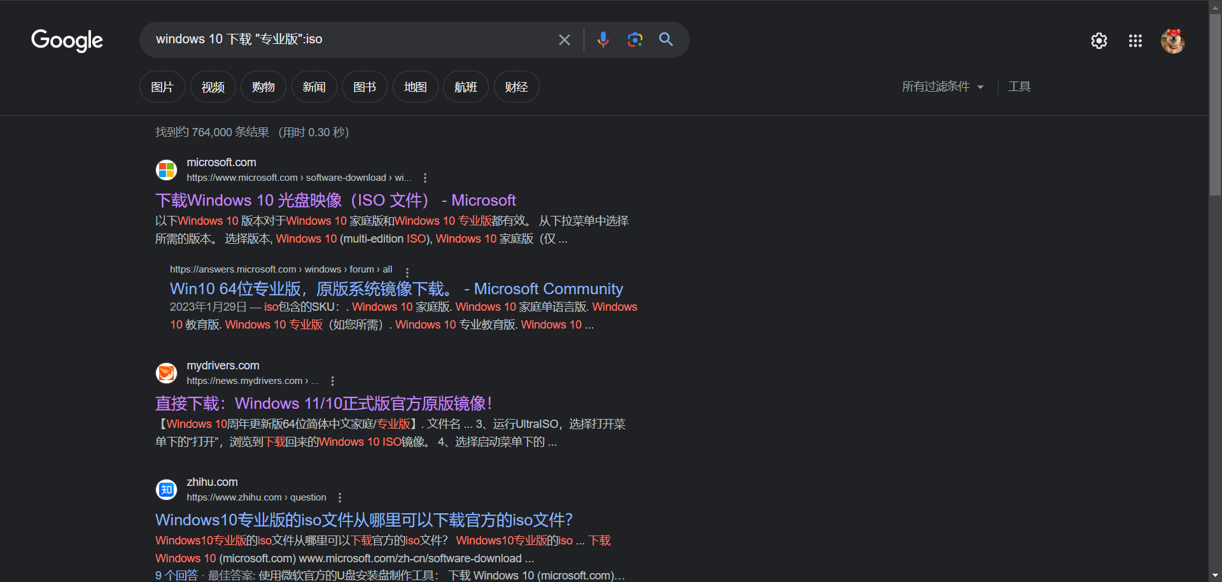Click the magnifier search icon
1222x582 pixels.
[x=666, y=39]
